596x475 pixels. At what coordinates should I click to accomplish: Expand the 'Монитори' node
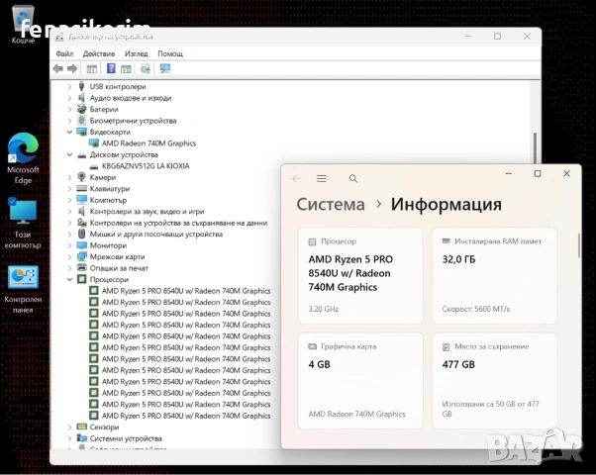coord(69,245)
